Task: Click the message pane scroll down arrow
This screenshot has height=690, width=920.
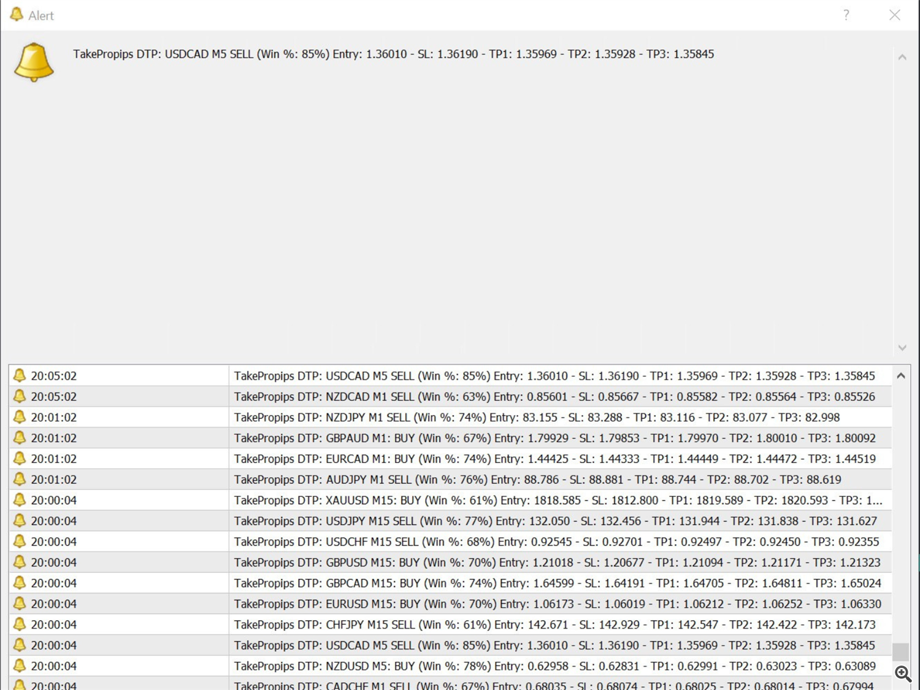Action: (x=902, y=347)
